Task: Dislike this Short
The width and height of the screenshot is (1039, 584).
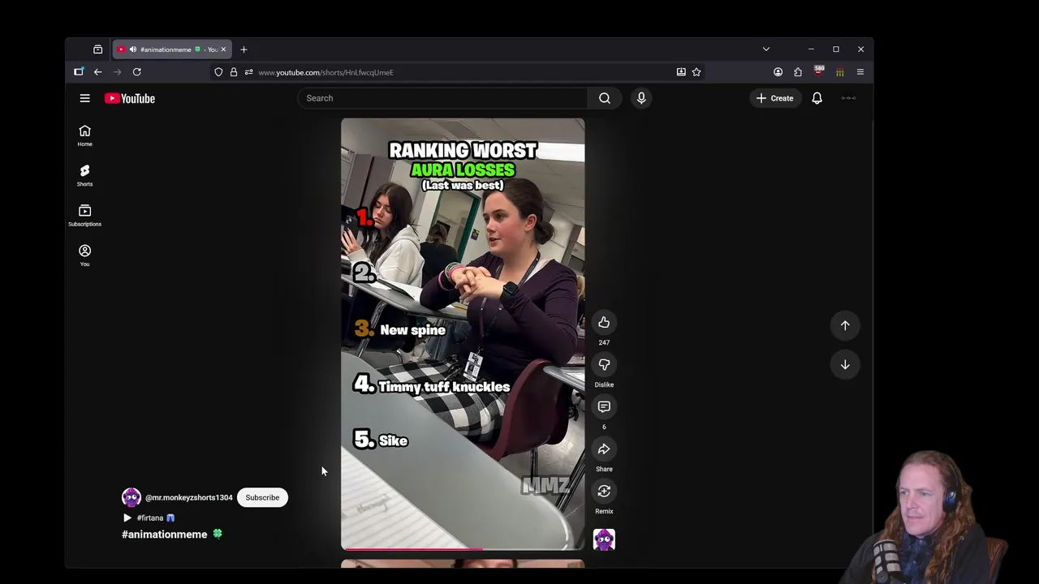Action: (x=604, y=365)
